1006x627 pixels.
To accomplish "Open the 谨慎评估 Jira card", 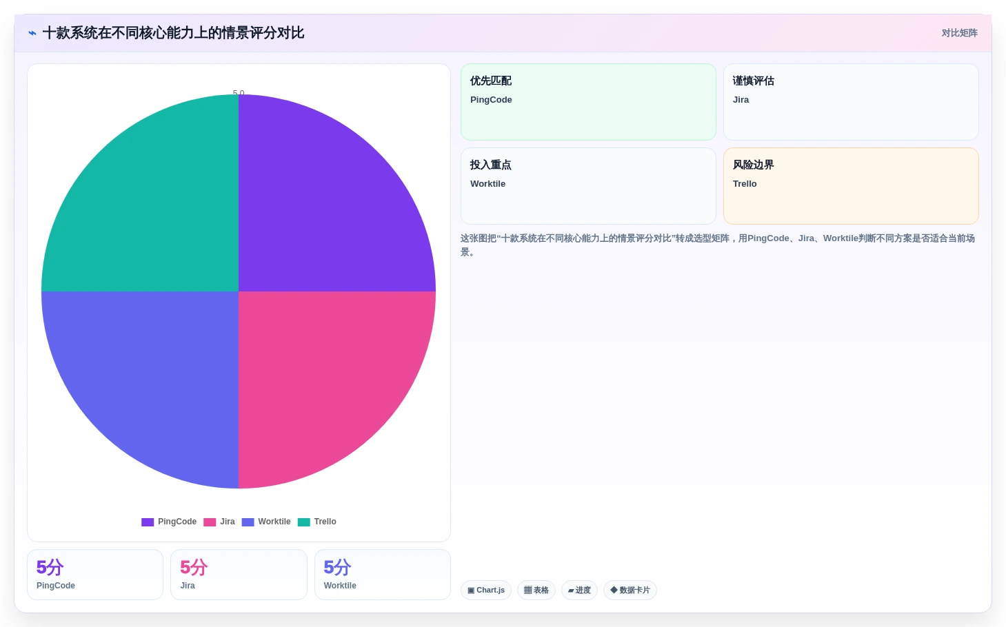I will (x=851, y=102).
